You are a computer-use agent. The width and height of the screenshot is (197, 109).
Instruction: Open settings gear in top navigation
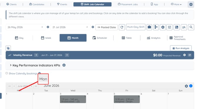point(191,4)
